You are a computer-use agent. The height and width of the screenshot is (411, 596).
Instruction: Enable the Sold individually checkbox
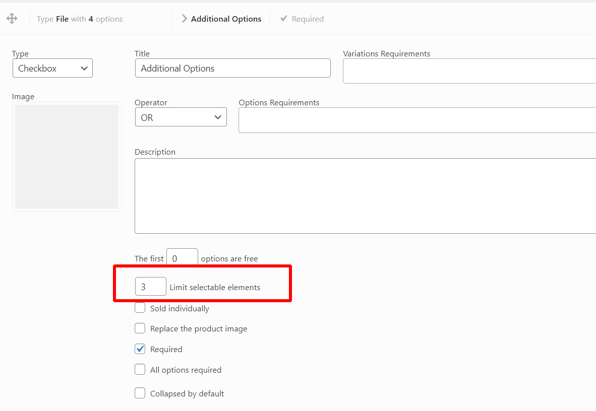(x=140, y=308)
